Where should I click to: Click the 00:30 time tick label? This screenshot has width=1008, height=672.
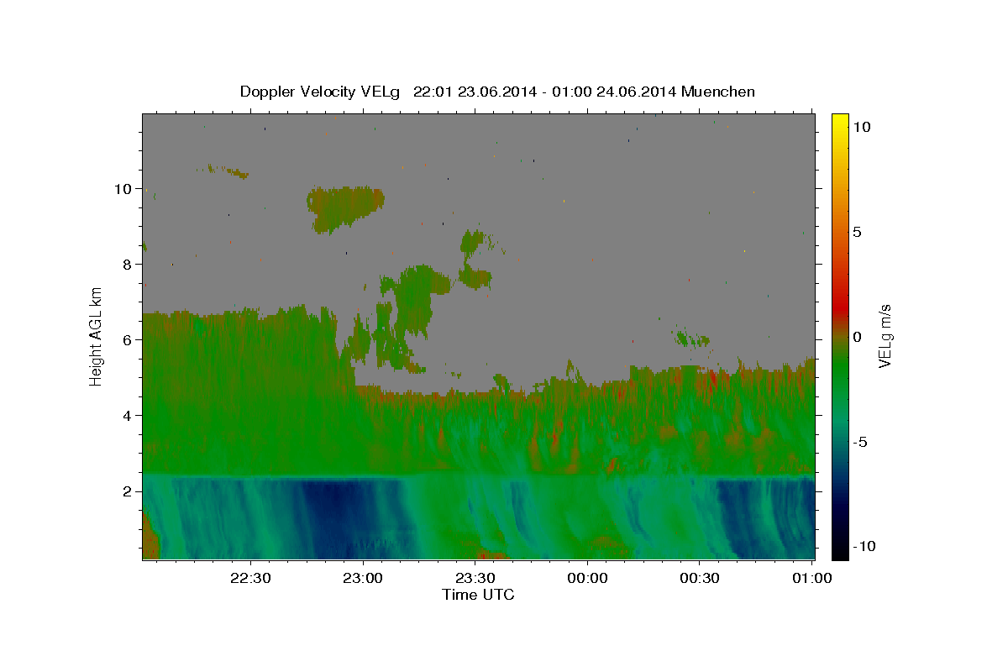click(700, 578)
